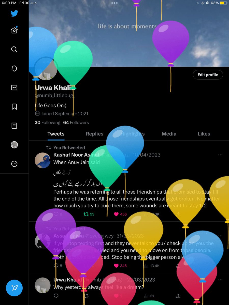Open Lists icon in sidebar

pos(14,126)
